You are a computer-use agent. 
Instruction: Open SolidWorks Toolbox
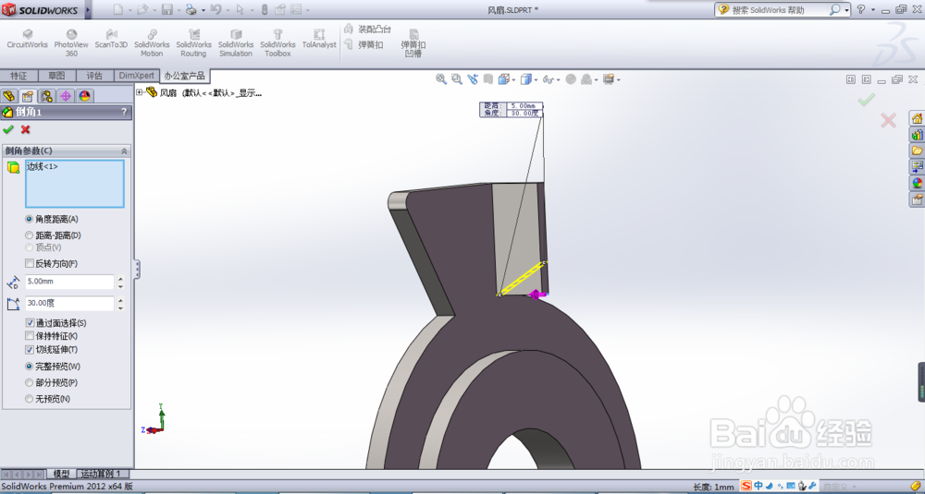tap(277, 43)
